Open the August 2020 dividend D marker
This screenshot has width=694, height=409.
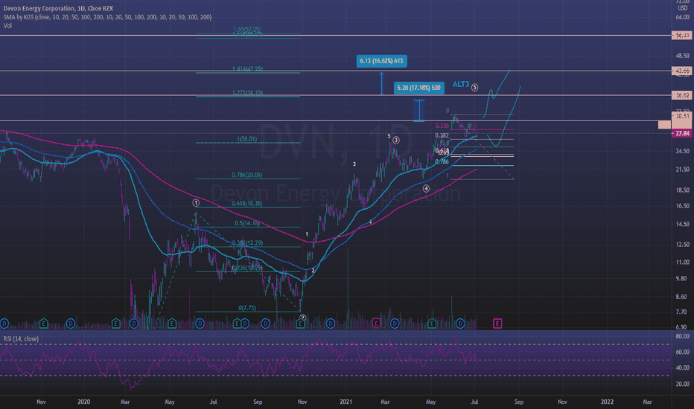[245, 323]
